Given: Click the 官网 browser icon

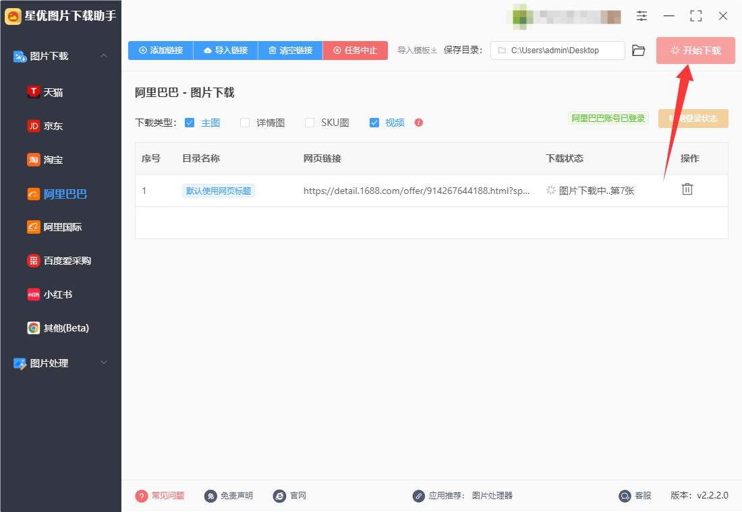Looking at the screenshot, I should [279, 495].
